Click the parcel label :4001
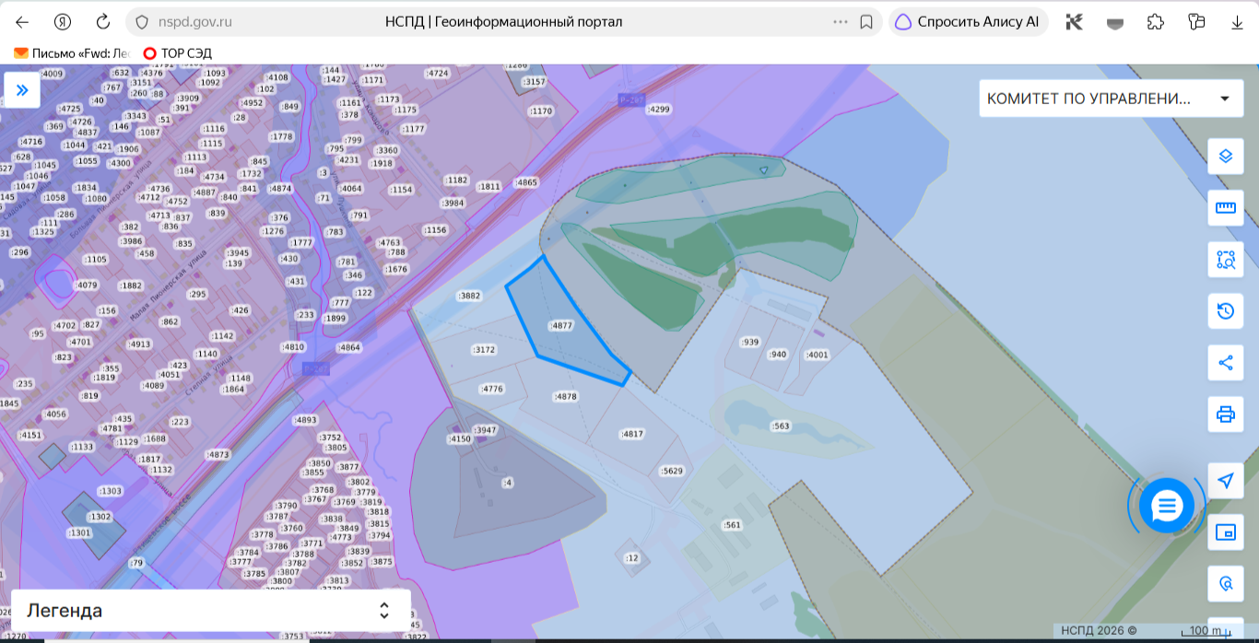The height and width of the screenshot is (643, 1259). [x=817, y=355]
